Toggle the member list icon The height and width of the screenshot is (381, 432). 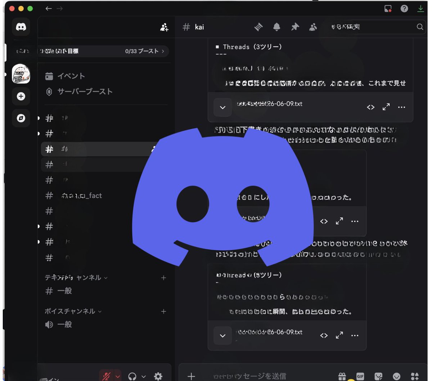coord(313,27)
